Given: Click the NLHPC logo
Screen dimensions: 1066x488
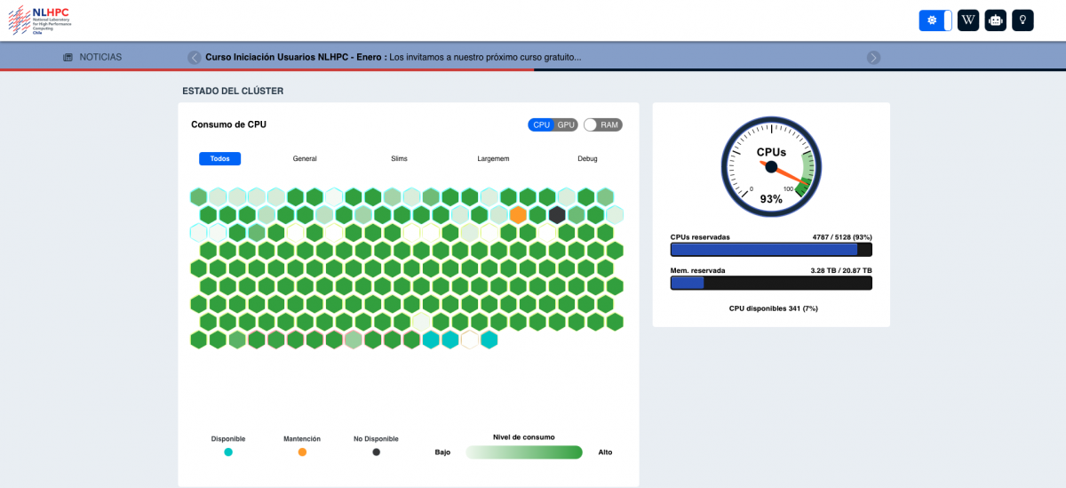Looking at the screenshot, I should [39, 20].
